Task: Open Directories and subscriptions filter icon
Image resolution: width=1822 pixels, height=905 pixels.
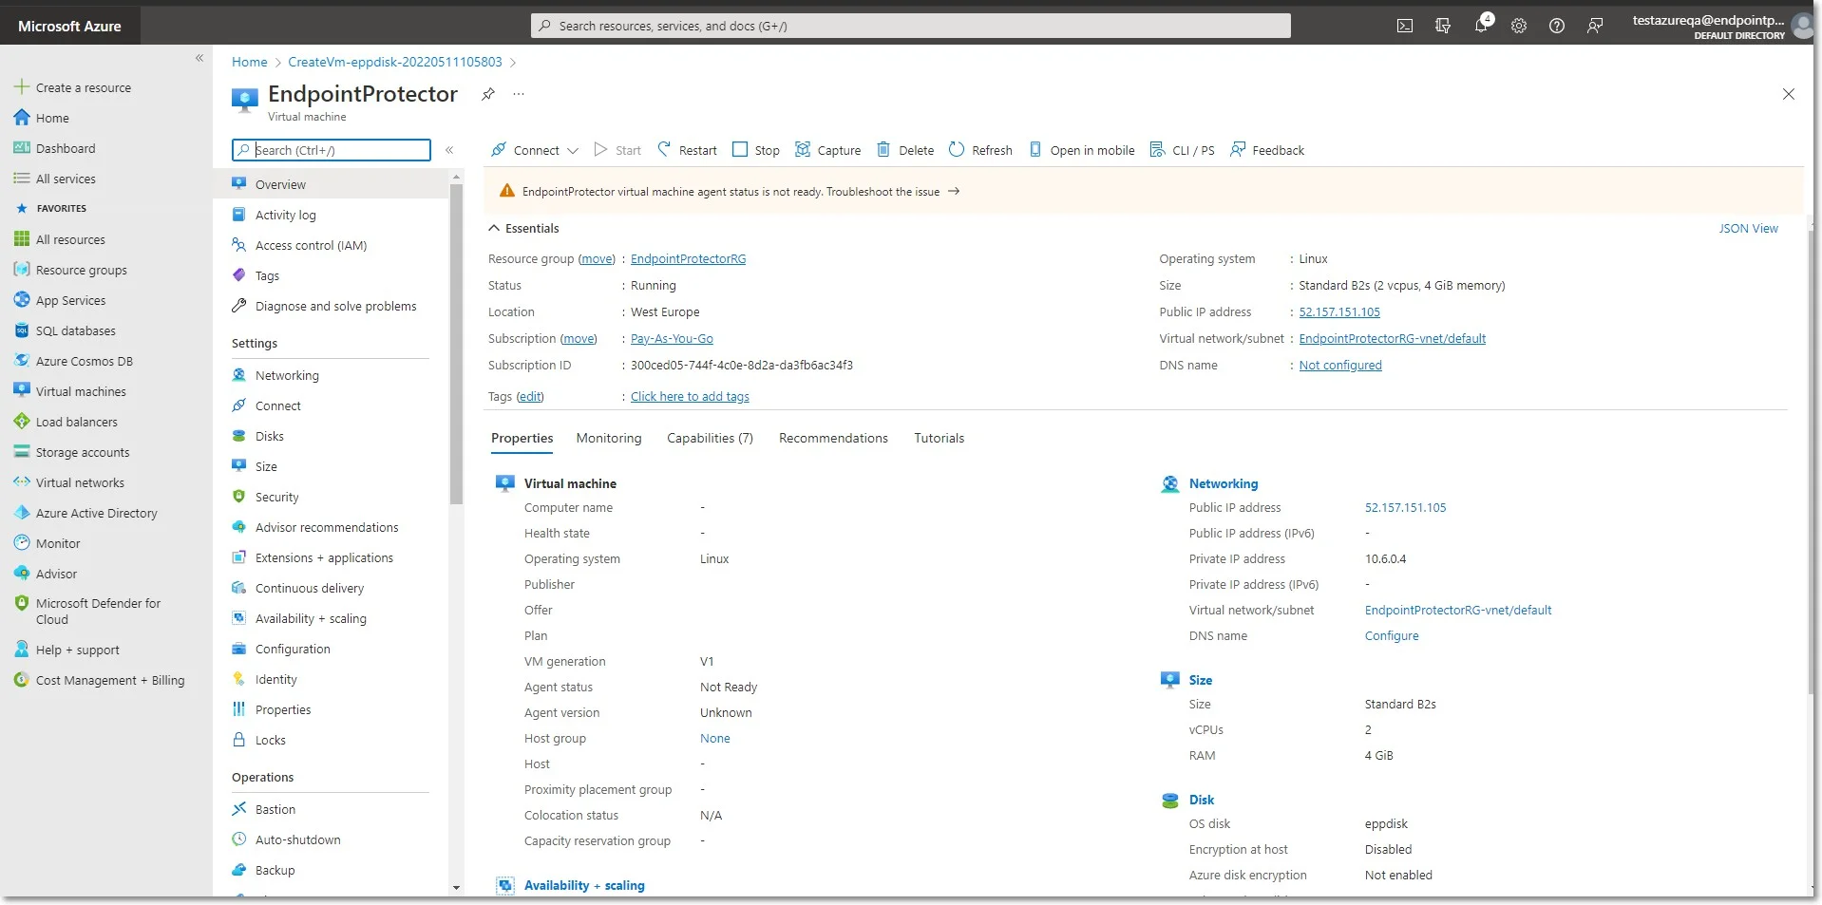Action: point(1442,26)
